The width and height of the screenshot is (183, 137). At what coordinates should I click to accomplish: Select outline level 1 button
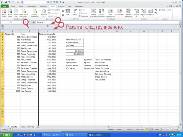pyautogui.click(x=2, y=26)
